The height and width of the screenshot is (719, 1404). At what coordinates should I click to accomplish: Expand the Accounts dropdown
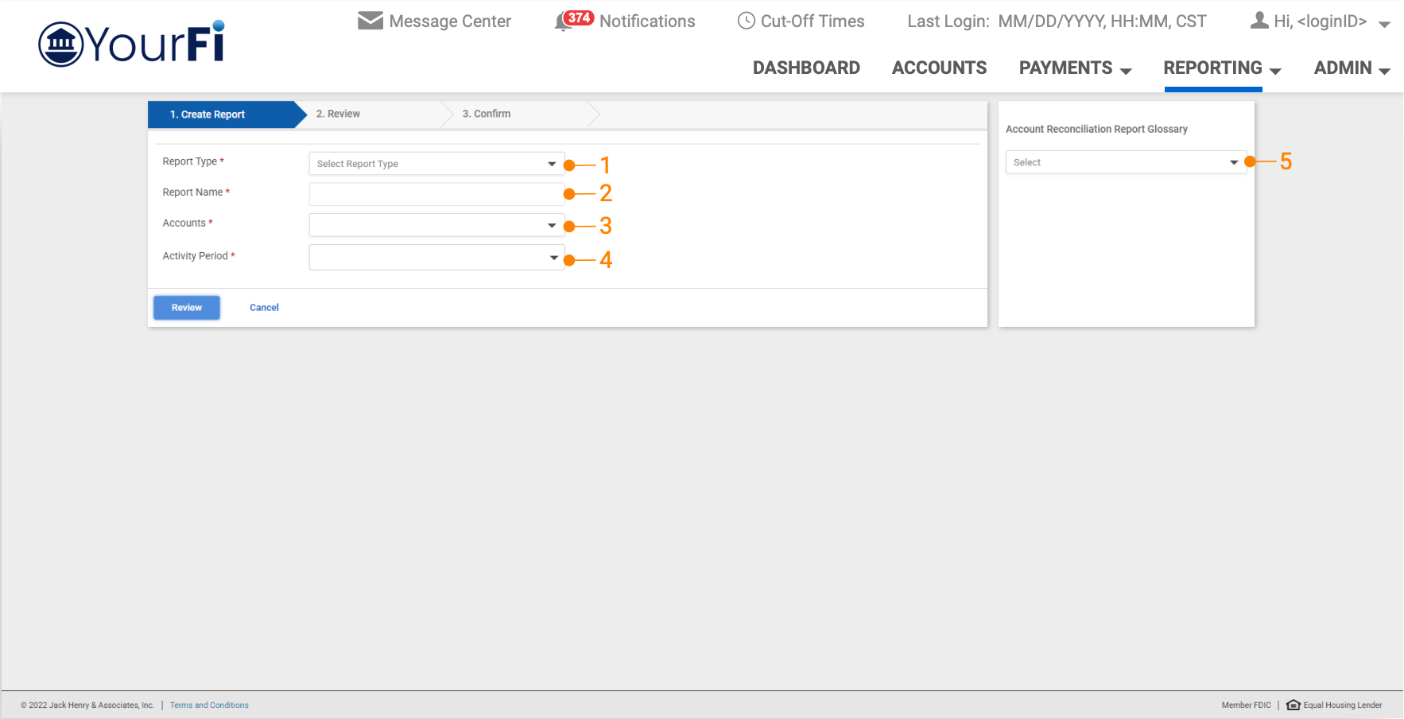coord(436,226)
